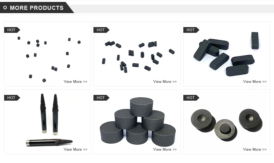Select the MORE PRODUCTS section header
274x163 pixels.
coord(36,8)
